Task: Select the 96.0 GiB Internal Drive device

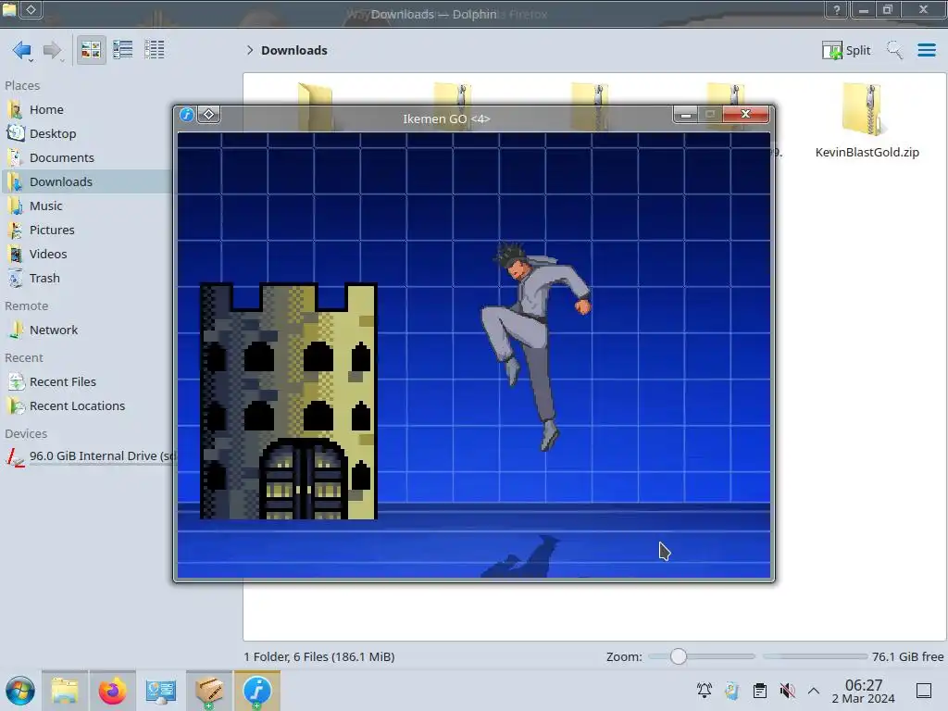Action: [88, 456]
